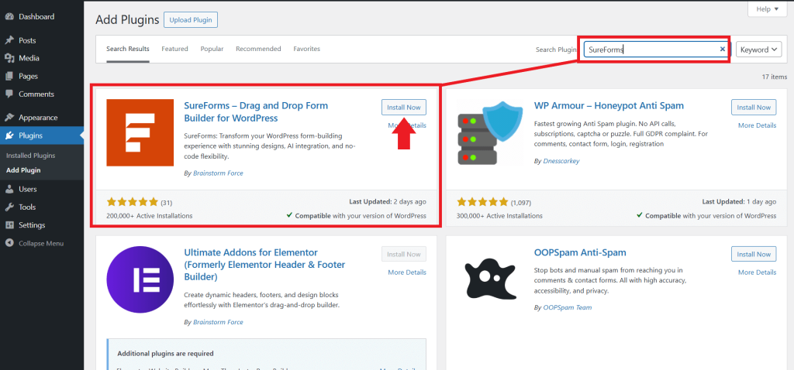Open the Keyword search type dropdown

pos(758,50)
